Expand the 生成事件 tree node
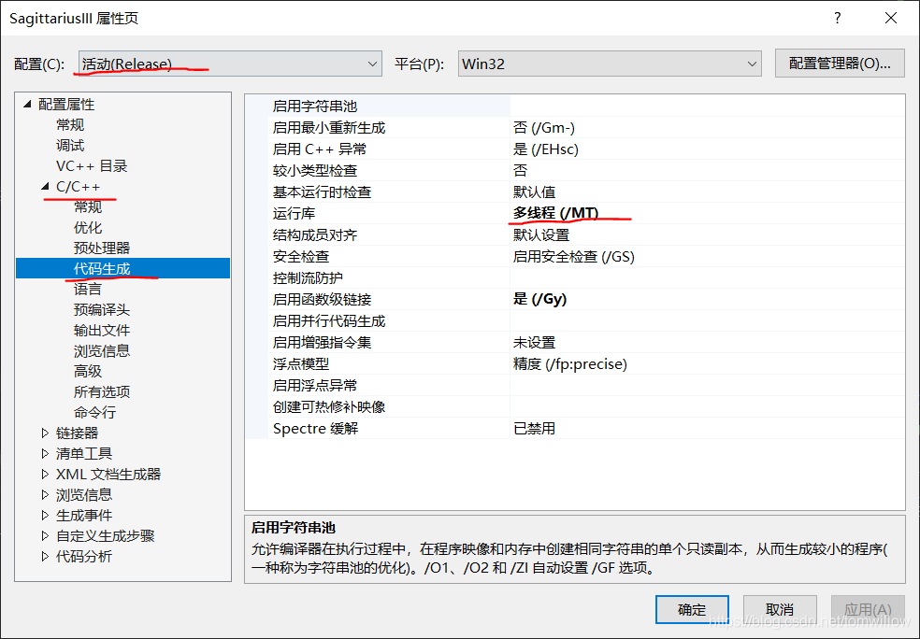Image resolution: width=920 pixels, height=639 pixels. pyautogui.click(x=45, y=516)
